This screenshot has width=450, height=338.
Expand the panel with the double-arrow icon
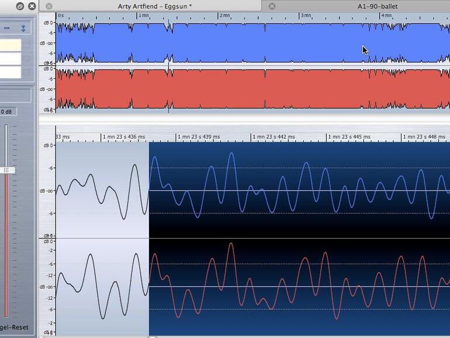pyautogui.click(x=23, y=28)
